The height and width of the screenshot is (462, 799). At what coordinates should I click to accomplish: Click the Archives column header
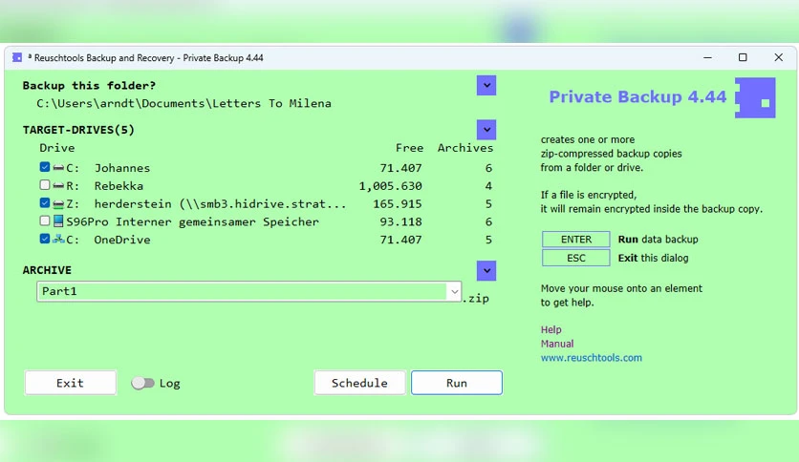pos(465,148)
